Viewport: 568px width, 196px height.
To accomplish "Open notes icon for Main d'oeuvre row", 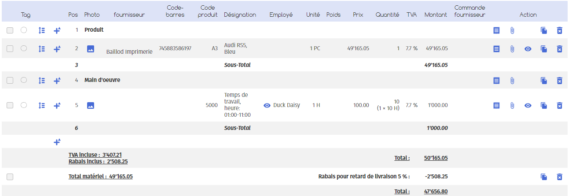I will pos(496,81).
